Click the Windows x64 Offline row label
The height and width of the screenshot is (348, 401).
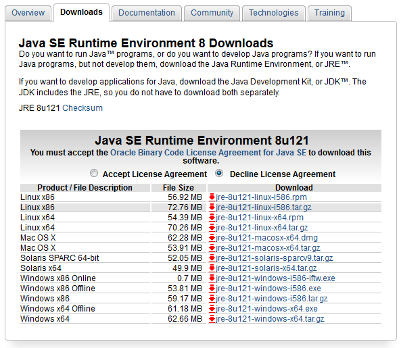click(x=57, y=308)
